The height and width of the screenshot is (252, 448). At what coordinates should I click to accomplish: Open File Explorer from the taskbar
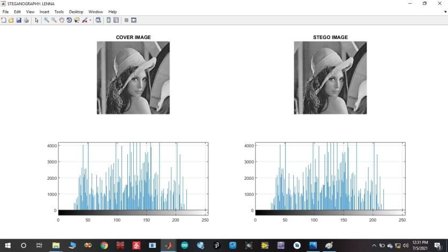coord(56,246)
